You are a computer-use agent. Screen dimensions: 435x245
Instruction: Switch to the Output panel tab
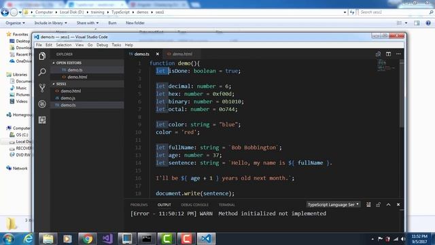164,205
